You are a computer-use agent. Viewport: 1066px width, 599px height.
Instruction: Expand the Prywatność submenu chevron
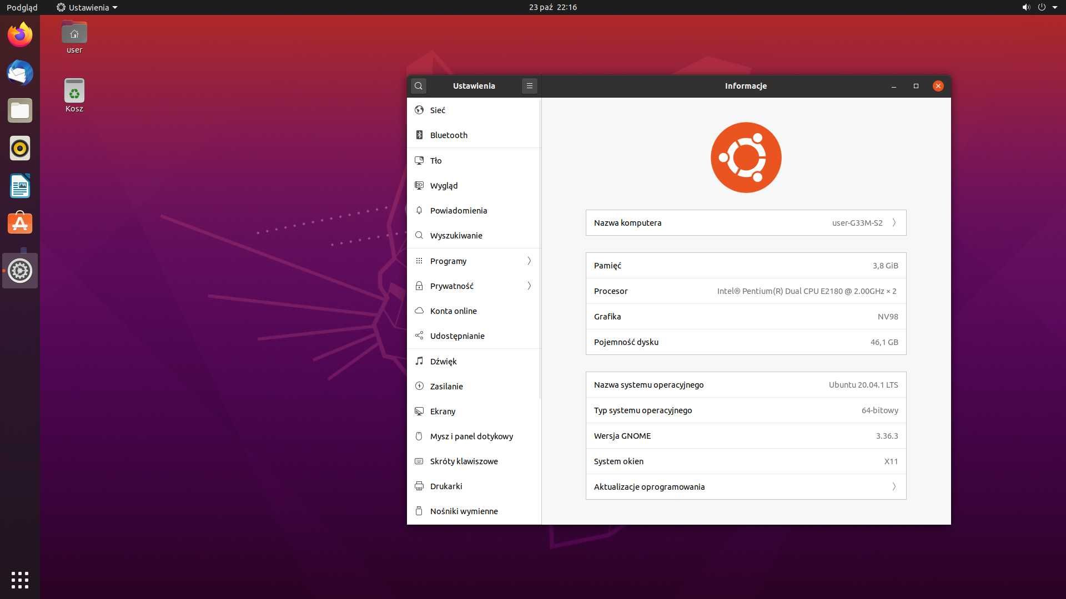(529, 286)
